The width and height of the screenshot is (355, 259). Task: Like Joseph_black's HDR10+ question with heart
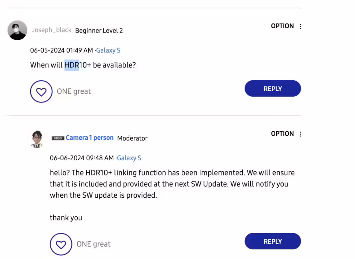tap(41, 91)
